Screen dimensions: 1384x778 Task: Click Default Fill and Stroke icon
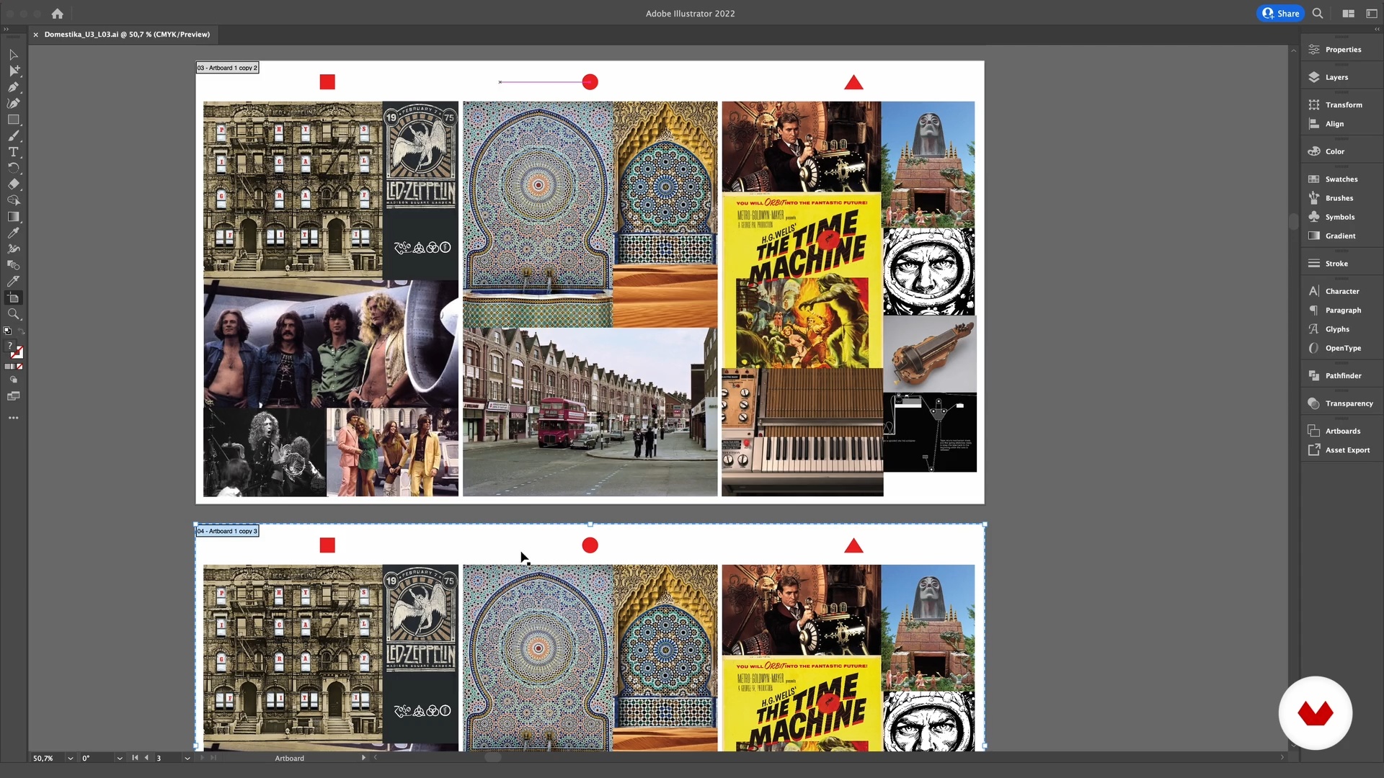coord(7,331)
